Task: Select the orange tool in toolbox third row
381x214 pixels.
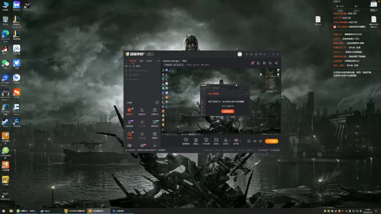Action: tap(130, 135)
